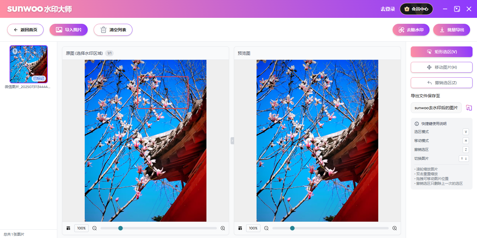Click layout icon below original image panel

tap(68, 228)
